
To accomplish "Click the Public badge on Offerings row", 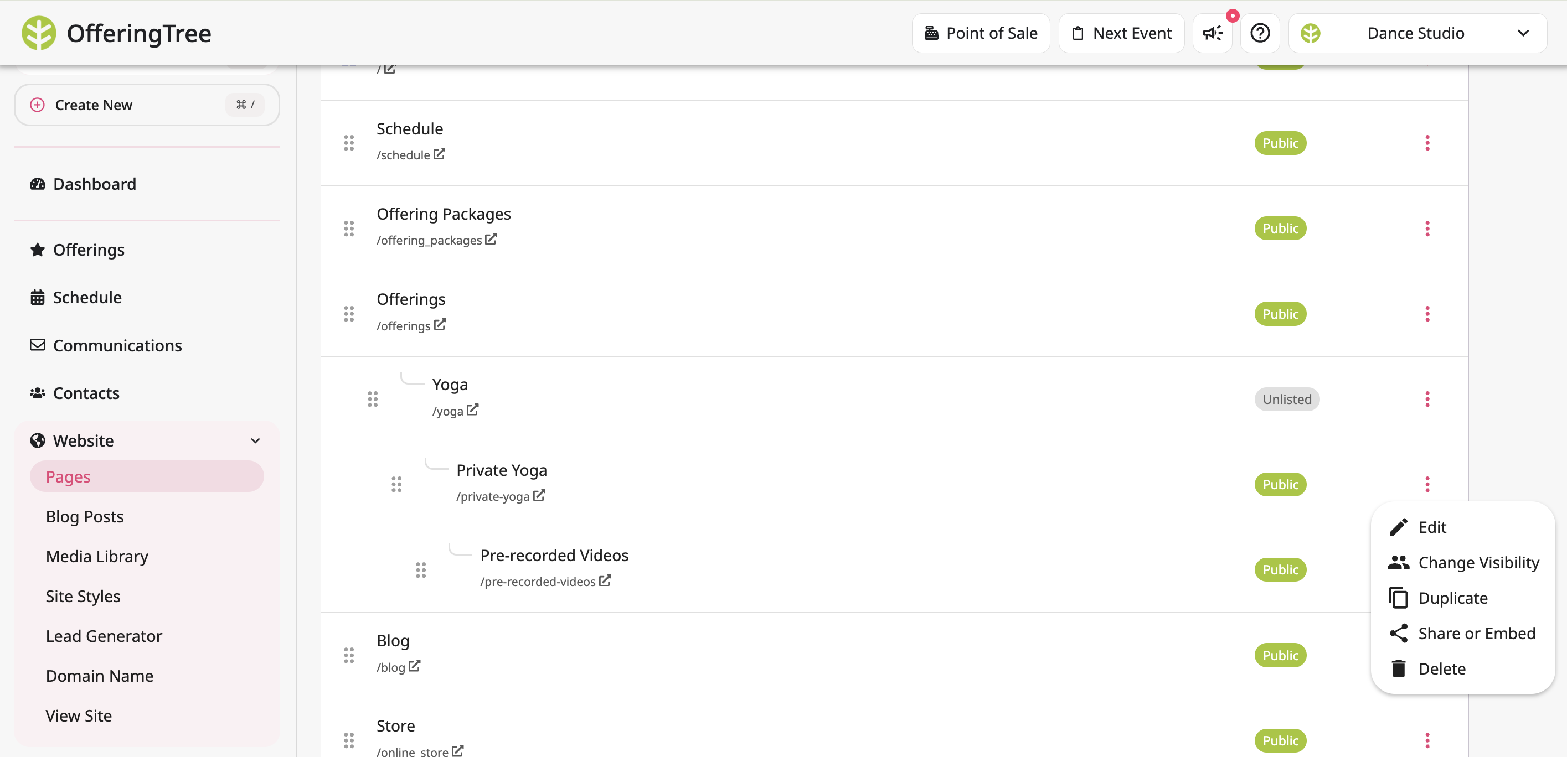I will 1281,314.
